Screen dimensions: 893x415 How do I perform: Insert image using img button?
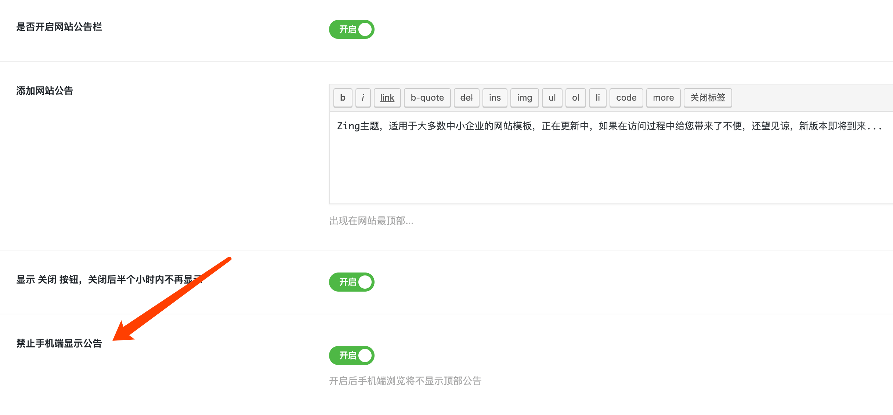point(524,98)
